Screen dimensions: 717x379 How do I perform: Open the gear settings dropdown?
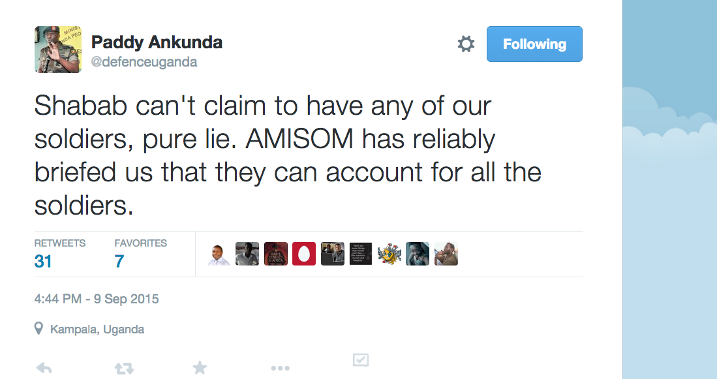tap(466, 44)
